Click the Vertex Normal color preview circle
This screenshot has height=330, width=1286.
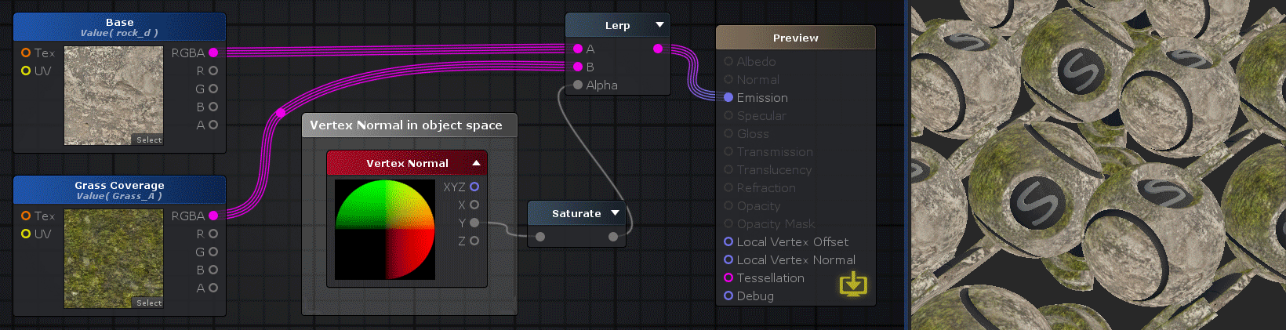point(385,230)
